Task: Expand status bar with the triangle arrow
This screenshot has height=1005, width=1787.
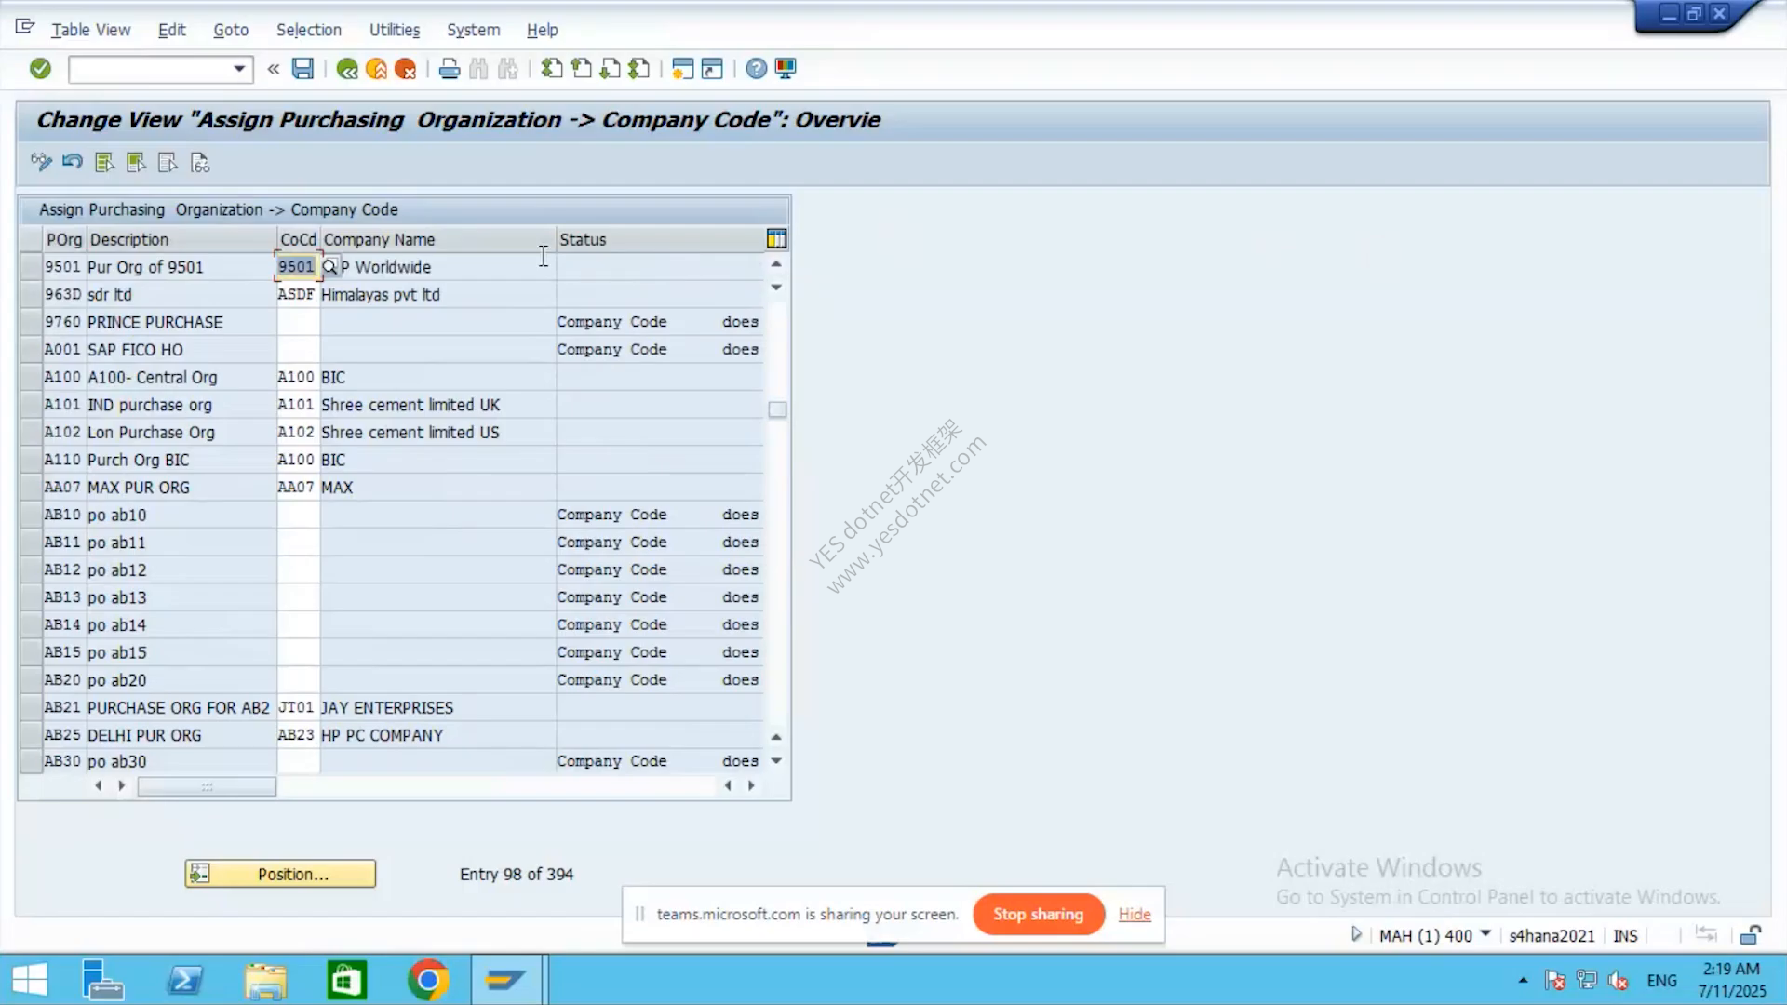Action: [1356, 934]
